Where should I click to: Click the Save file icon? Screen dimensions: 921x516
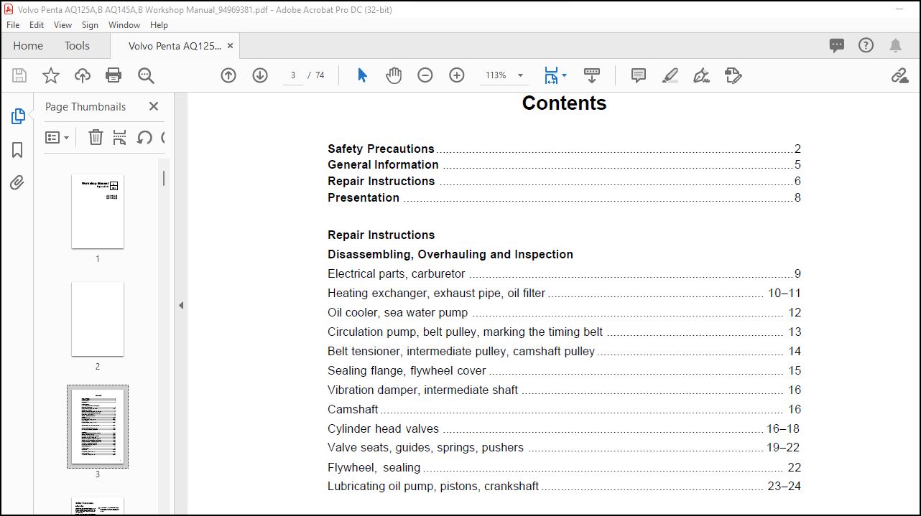[x=19, y=75]
